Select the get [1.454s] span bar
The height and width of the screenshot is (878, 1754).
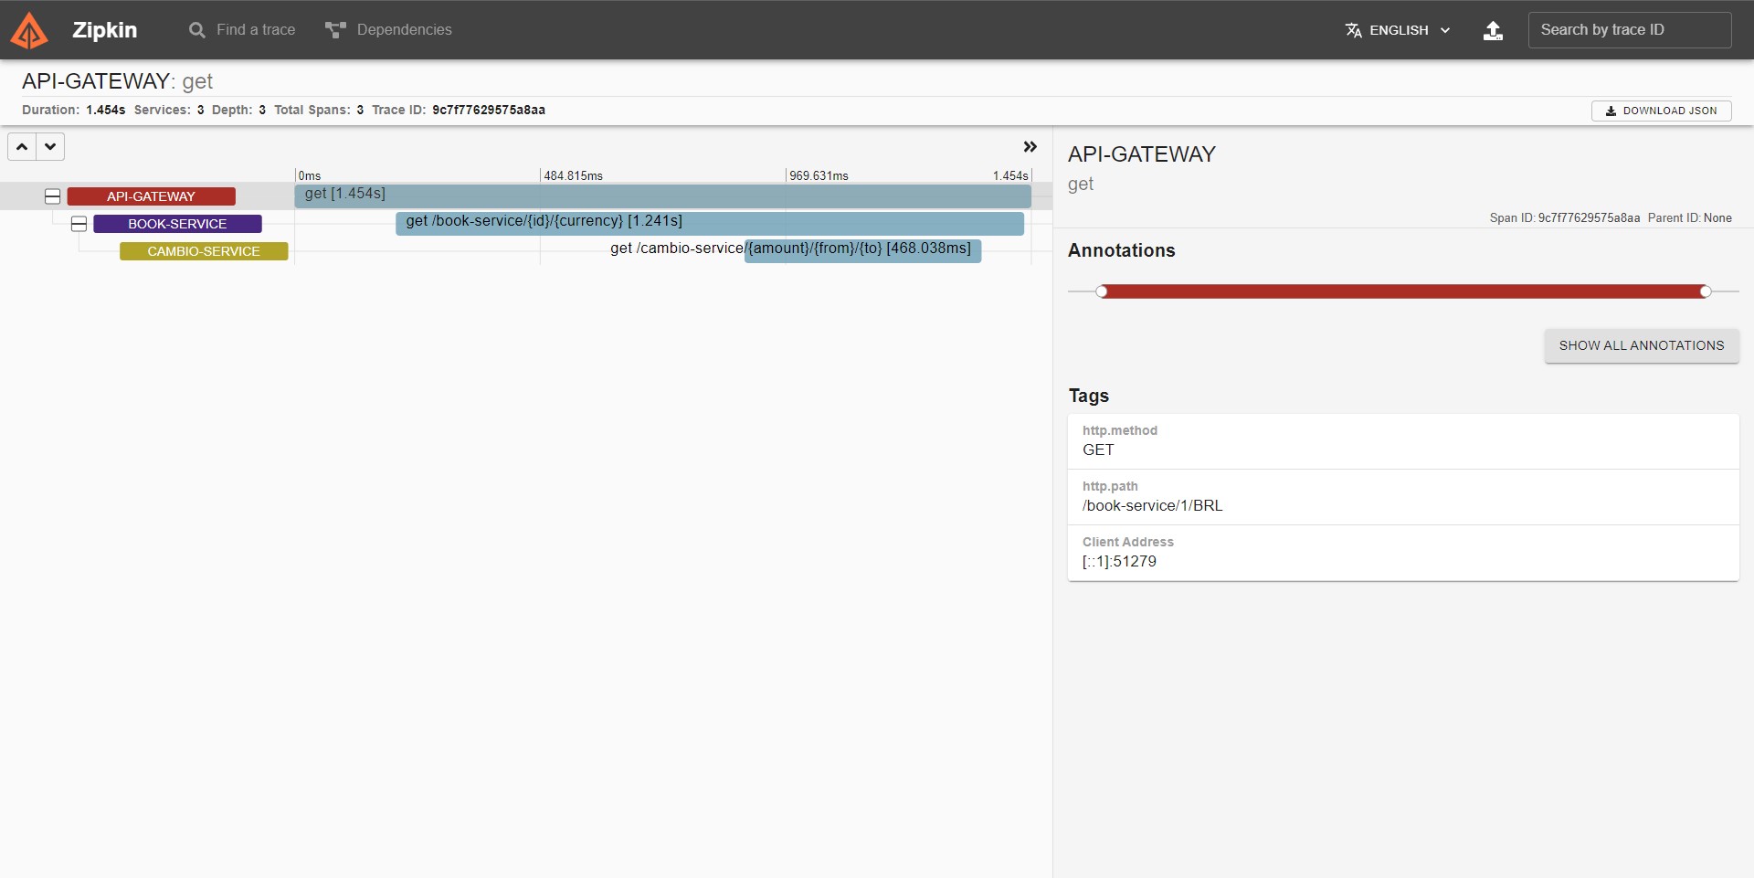point(663,196)
